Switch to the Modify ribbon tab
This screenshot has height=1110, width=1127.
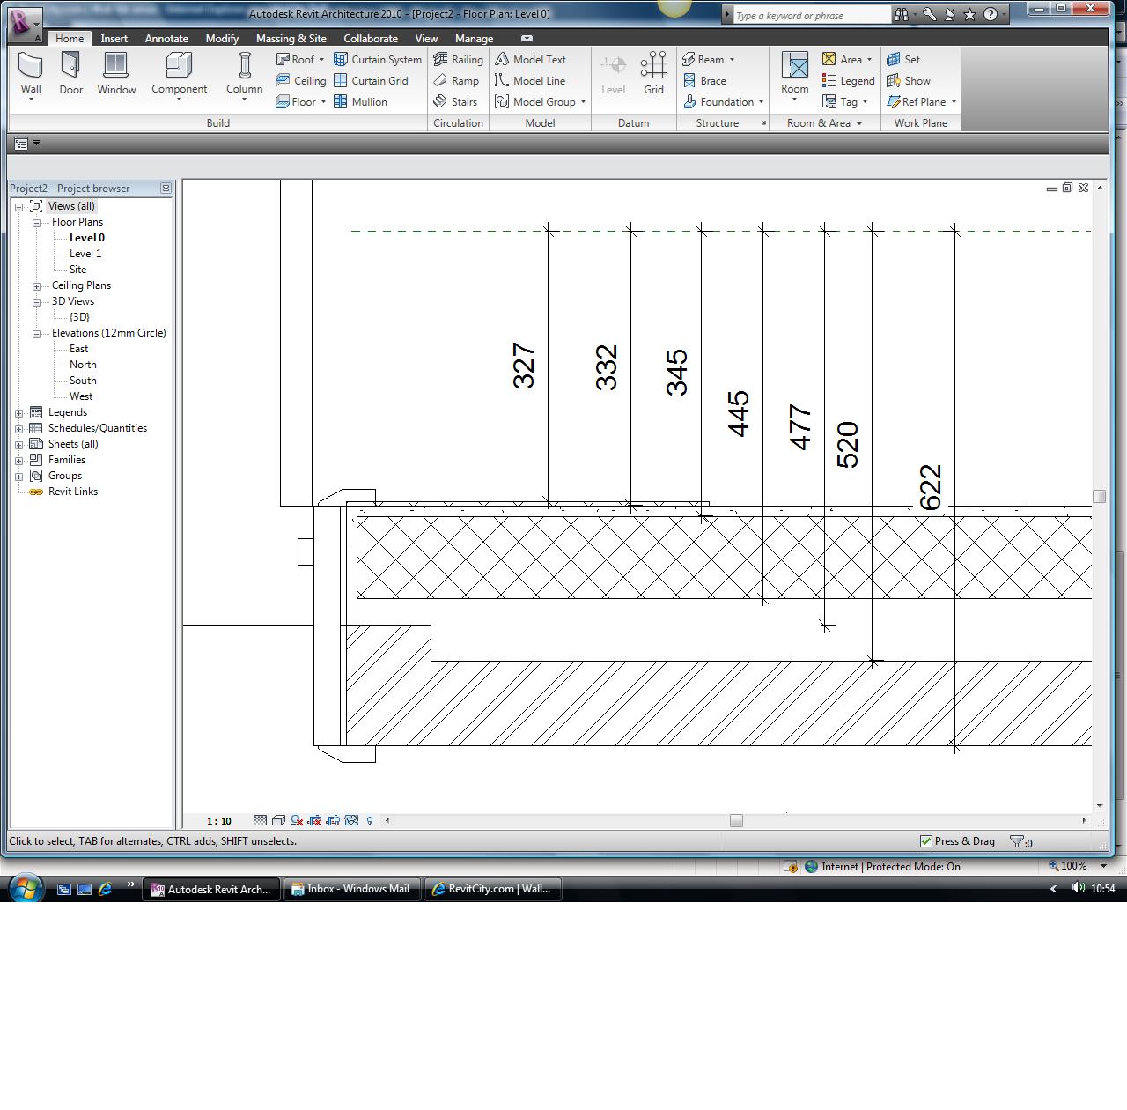(222, 39)
